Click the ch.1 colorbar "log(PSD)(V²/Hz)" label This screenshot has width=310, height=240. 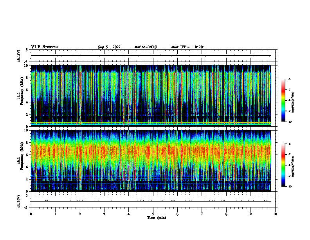[x=293, y=102]
